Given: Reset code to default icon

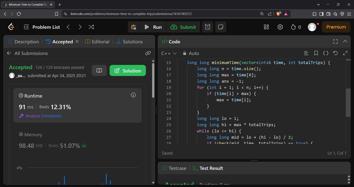Looking at the screenshot, I should point(335,53).
